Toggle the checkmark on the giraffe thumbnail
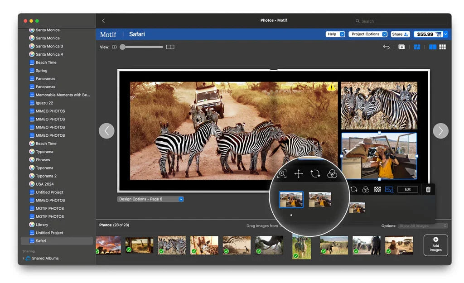The height and width of the screenshot is (283, 464). pos(194,251)
